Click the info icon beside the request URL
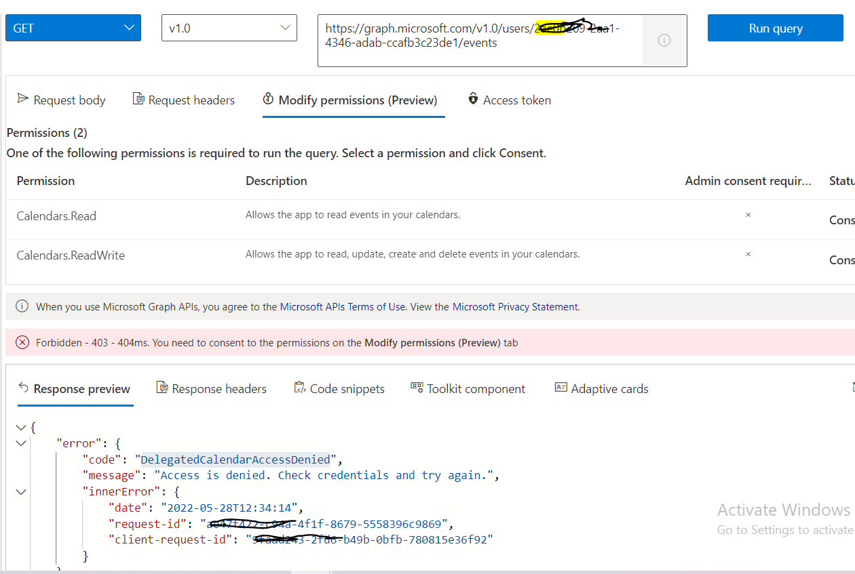855x574 pixels. pyautogui.click(x=664, y=41)
